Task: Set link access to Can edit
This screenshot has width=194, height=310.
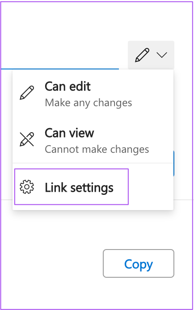Action: tap(93, 94)
